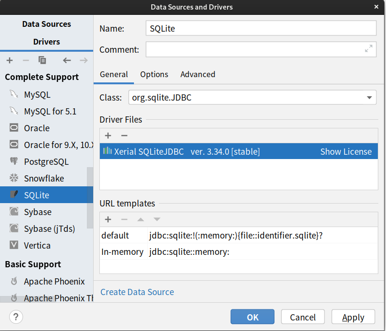Click the duplicate driver icon
Viewport: 386px width, 331px height.
point(42,60)
